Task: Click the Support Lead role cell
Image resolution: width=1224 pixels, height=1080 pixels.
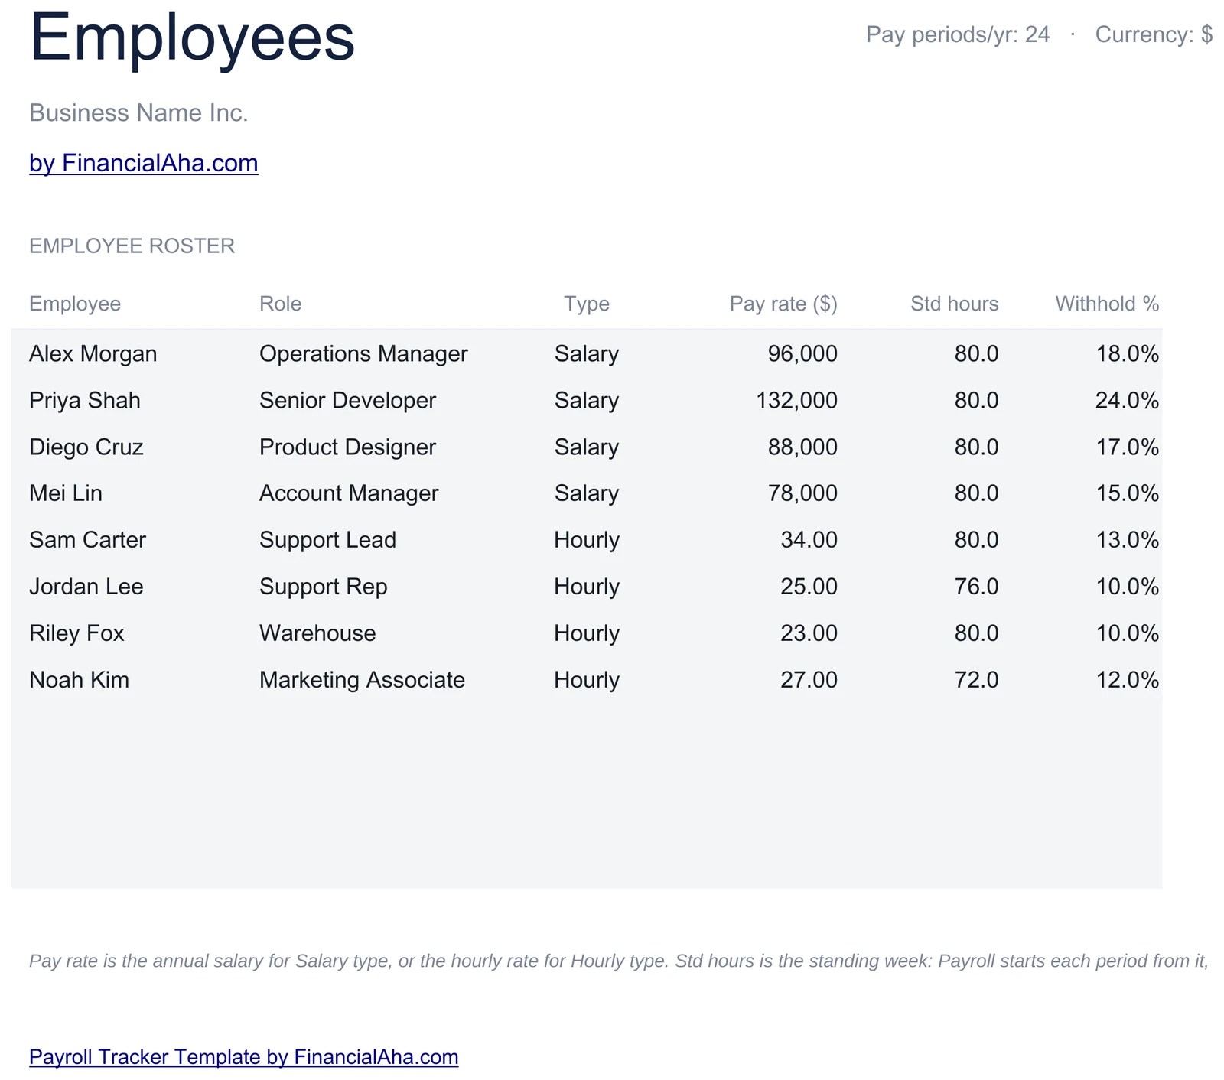Action: pyautogui.click(x=327, y=540)
